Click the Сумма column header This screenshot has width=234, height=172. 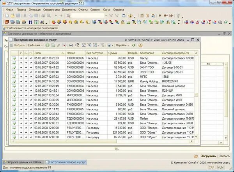point(117,53)
